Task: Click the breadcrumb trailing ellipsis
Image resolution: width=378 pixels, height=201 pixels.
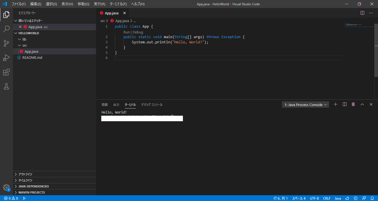Action: pyautogui.click(x=135, y=21)
